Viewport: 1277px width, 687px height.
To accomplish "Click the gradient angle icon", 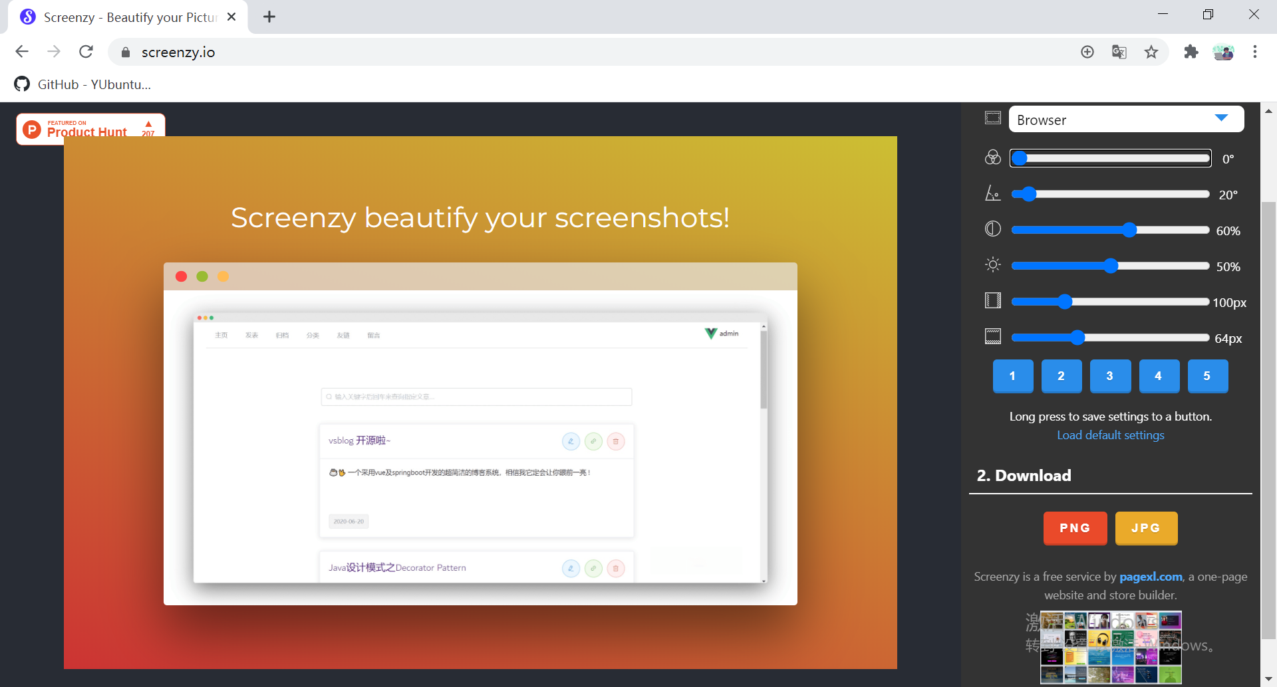I will click(x=992, y=193).
